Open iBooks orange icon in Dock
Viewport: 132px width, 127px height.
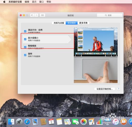point(124,122)
